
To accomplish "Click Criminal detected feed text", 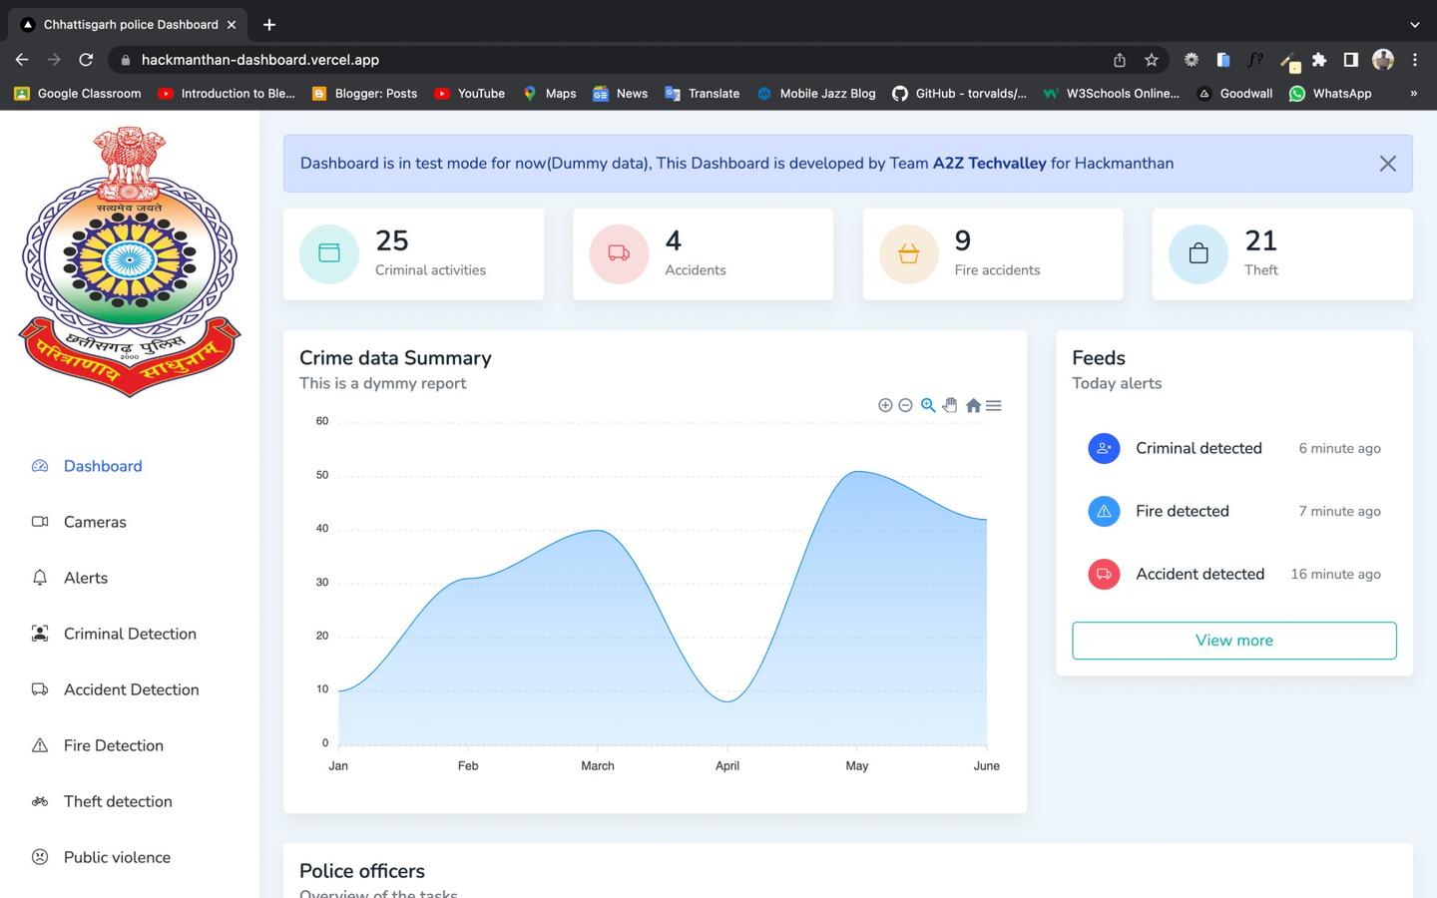I will 1198,448.
